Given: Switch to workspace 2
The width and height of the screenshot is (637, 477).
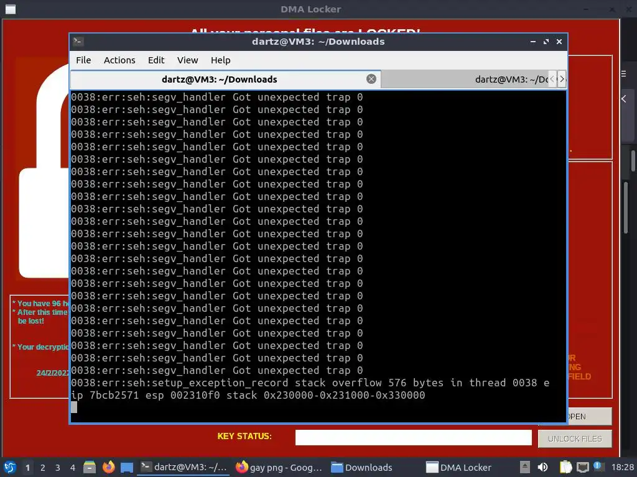Looking at the screenshot, I should pos(43,468).
